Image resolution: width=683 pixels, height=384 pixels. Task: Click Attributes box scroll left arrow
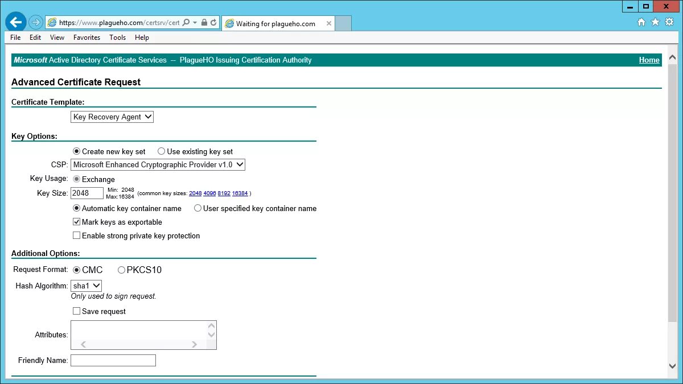tap(83, 344)
